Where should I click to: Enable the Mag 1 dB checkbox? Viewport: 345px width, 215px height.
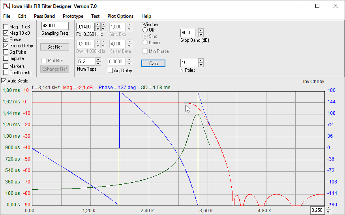[x=6, y=27]
